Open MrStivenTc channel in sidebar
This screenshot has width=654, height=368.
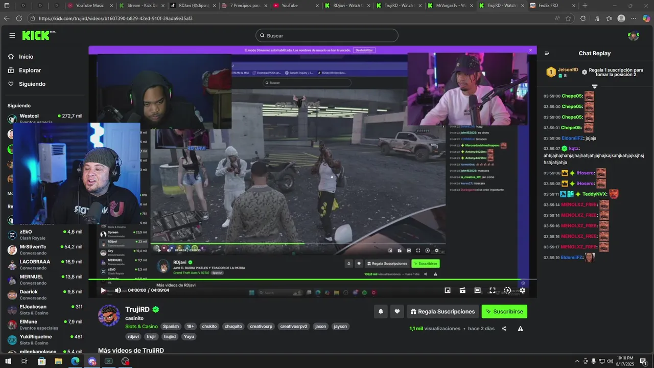pos(45,249)
